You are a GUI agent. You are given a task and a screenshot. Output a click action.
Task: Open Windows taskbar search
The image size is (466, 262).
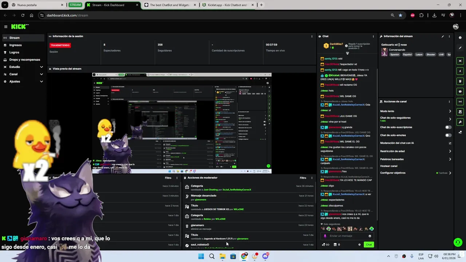pyautogui.click(x=212, y=256)
